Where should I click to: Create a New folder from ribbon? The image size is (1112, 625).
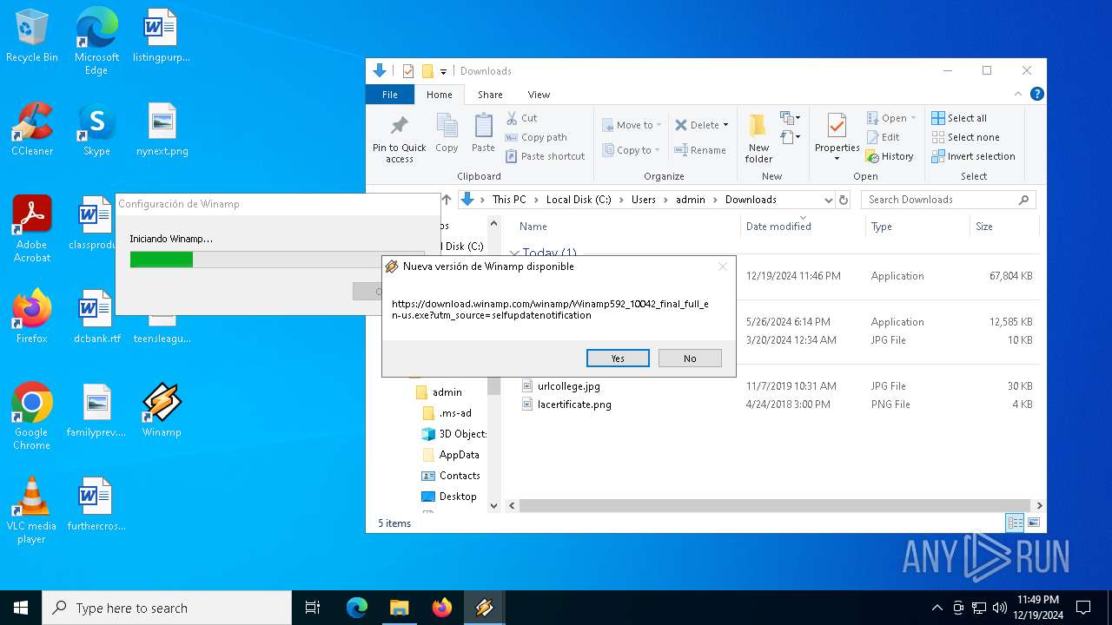(x=758, y=139)
